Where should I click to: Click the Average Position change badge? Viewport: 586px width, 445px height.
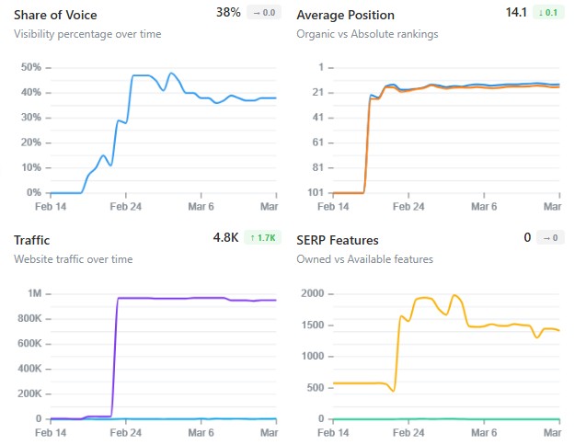(x=547, y=13)
